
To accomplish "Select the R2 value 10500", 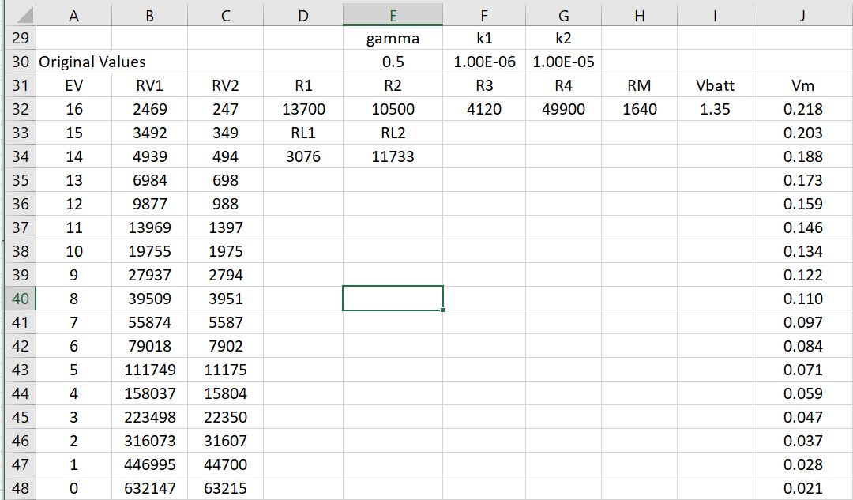I will 393,109.
